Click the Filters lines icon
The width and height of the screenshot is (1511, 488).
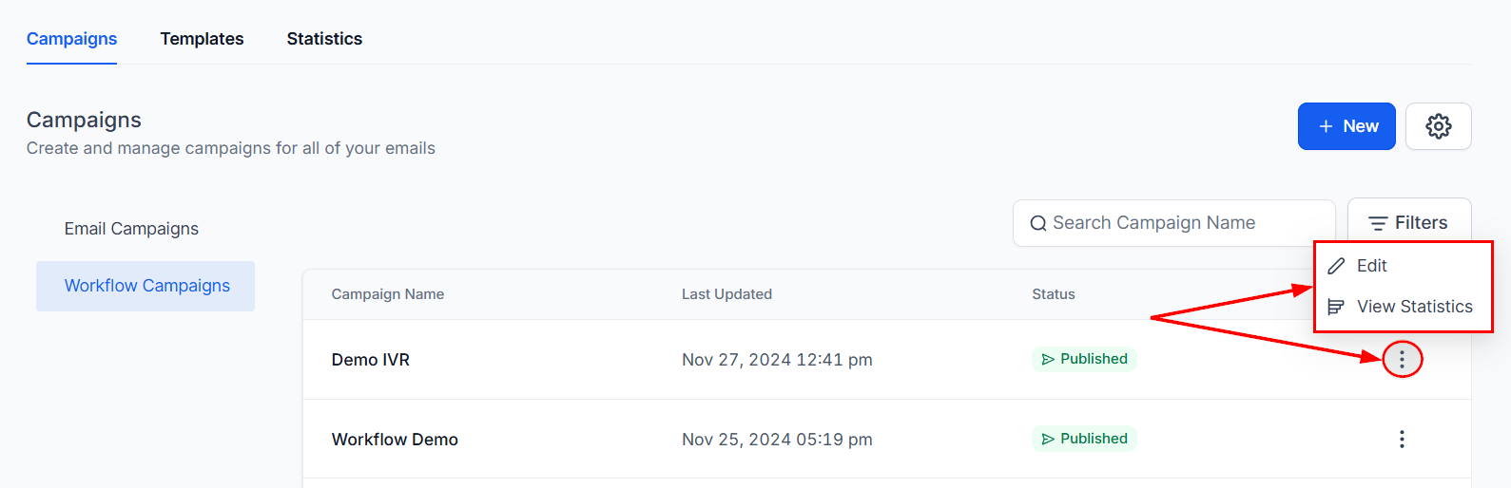[x=1377, y=223]
